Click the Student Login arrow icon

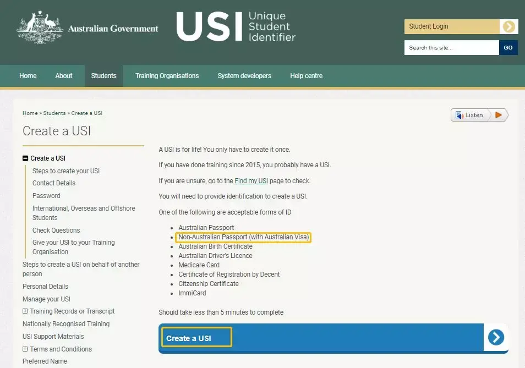click(508, 26)
